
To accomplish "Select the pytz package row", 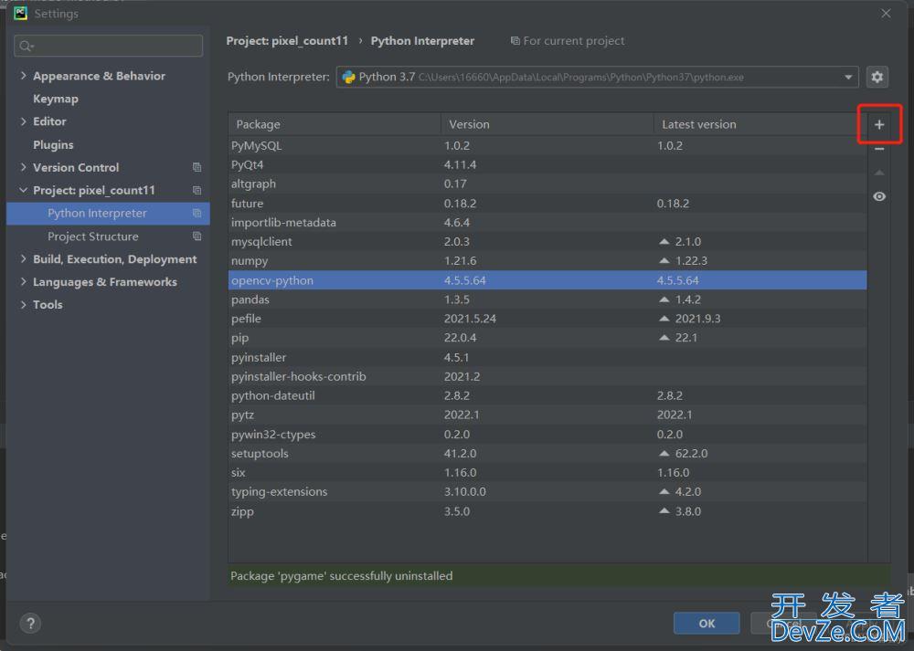I will [x=547, y=415].
